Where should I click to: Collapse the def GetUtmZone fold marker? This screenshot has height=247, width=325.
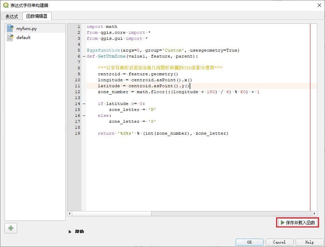click(84, 57)
